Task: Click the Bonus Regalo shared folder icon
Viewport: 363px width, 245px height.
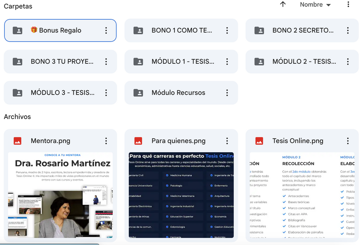Action: click(17, 31)
